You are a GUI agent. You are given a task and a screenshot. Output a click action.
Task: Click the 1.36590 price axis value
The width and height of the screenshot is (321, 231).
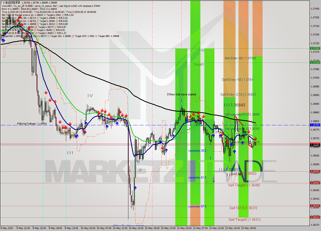coord(315,164)
